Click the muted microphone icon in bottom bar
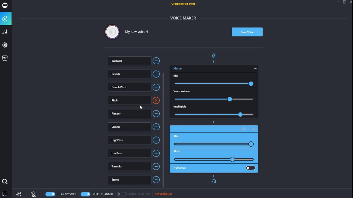Image resolution: width=353 pixels, height=198 pixels. point(33,194)
